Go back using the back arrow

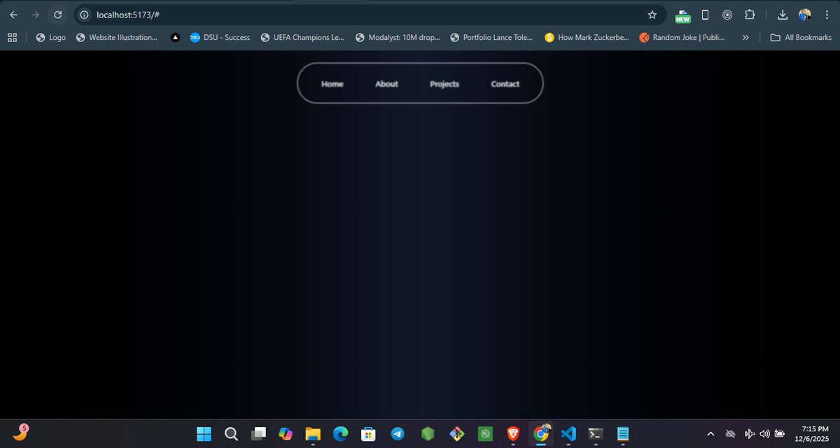[x=13, y=14]
